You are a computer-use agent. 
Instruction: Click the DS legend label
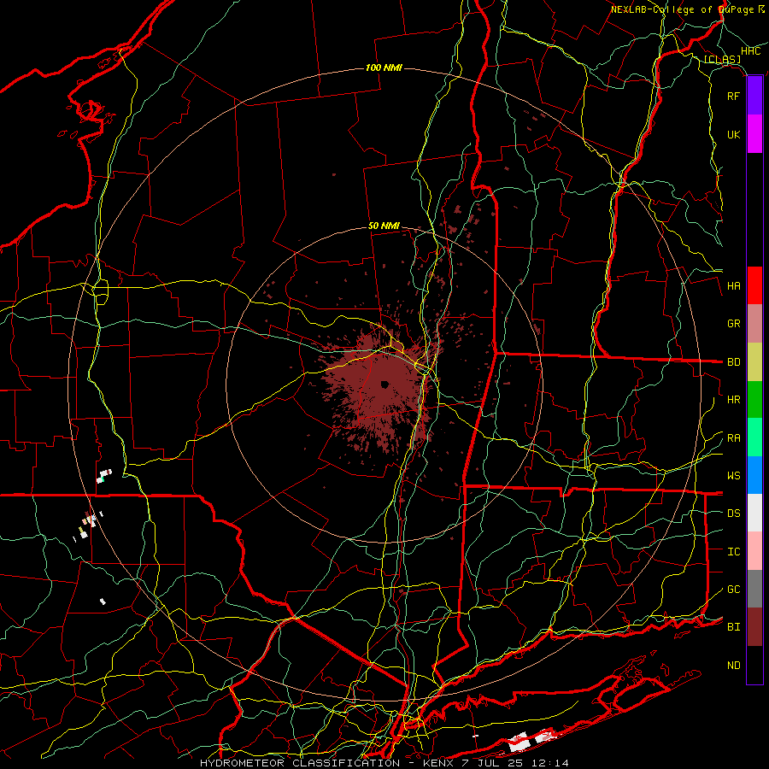point(733,514)
